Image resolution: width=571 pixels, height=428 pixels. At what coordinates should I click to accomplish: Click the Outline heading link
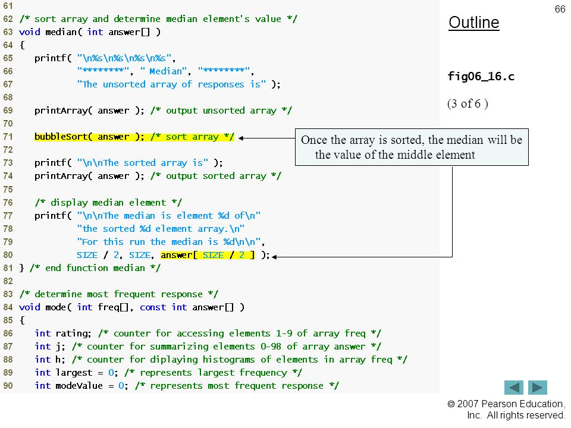tap(474, 23)
